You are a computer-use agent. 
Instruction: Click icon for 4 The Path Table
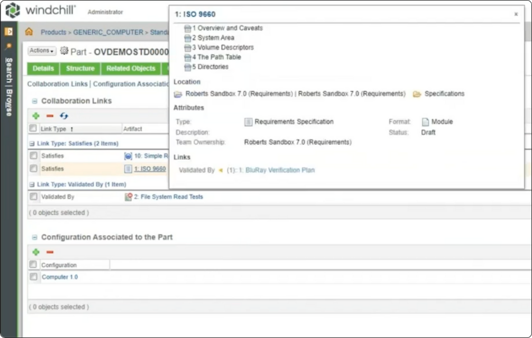[188, 57]
